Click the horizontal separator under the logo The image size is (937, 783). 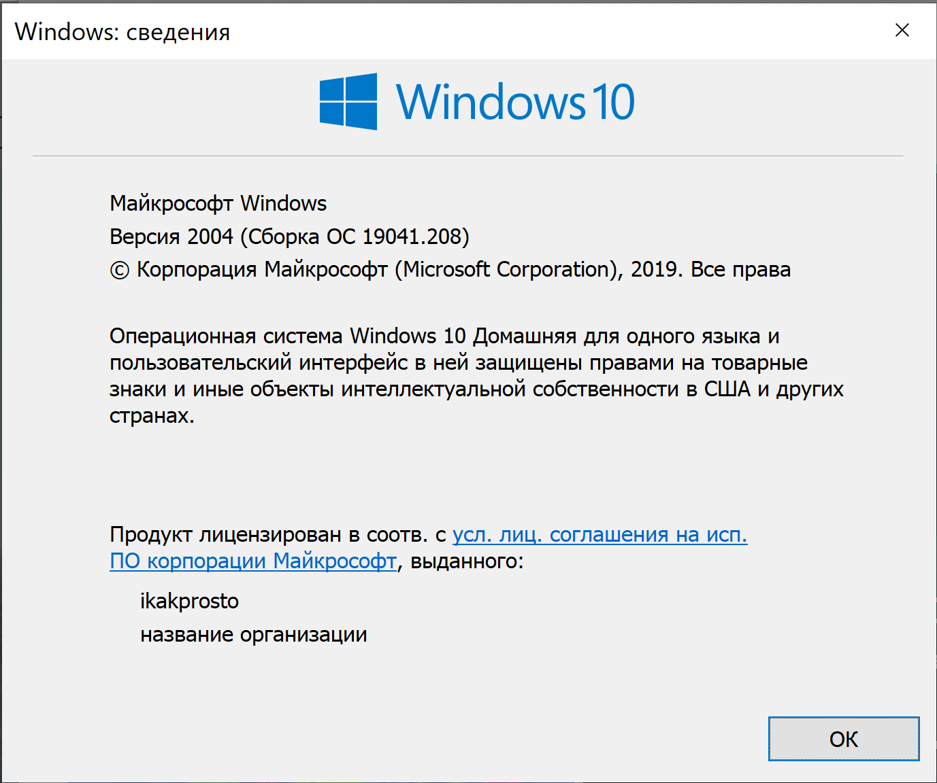tap(468, 156)
